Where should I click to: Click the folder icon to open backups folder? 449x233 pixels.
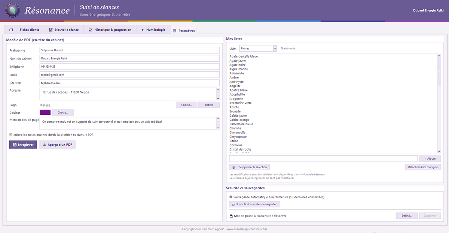(x=233, y=204)
